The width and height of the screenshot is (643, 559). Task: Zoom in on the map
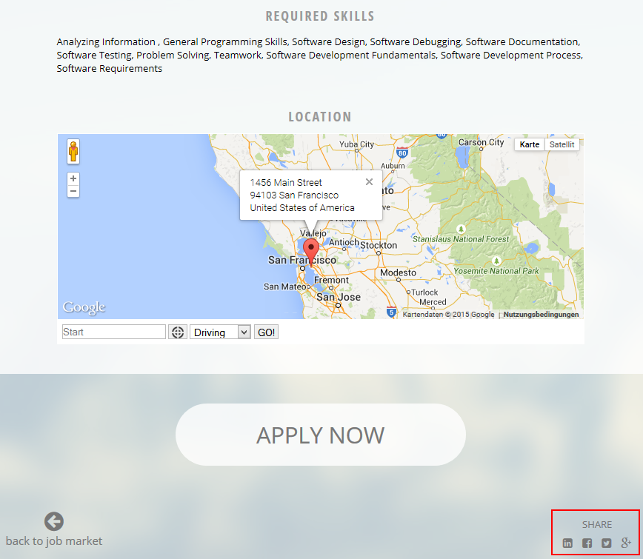(73, 179)
